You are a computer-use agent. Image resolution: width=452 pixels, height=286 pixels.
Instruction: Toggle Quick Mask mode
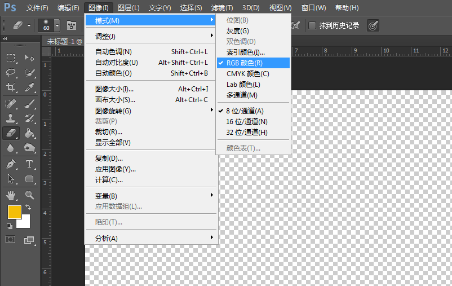[x=11, y=240]
